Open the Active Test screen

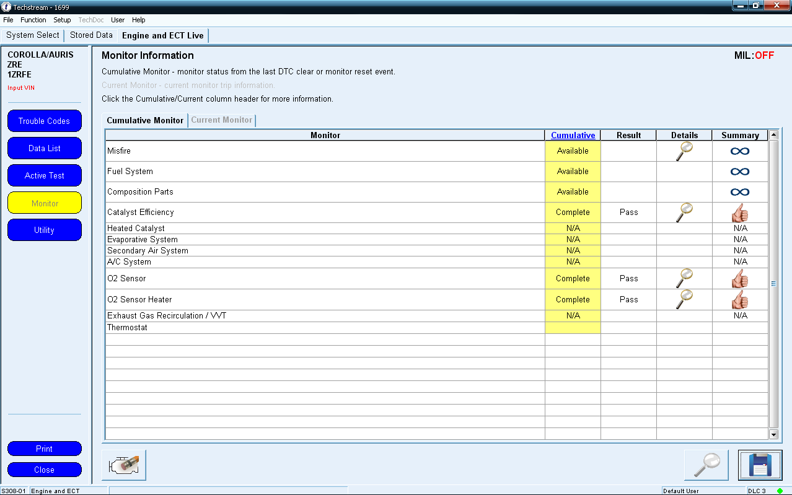click(45, 175)
